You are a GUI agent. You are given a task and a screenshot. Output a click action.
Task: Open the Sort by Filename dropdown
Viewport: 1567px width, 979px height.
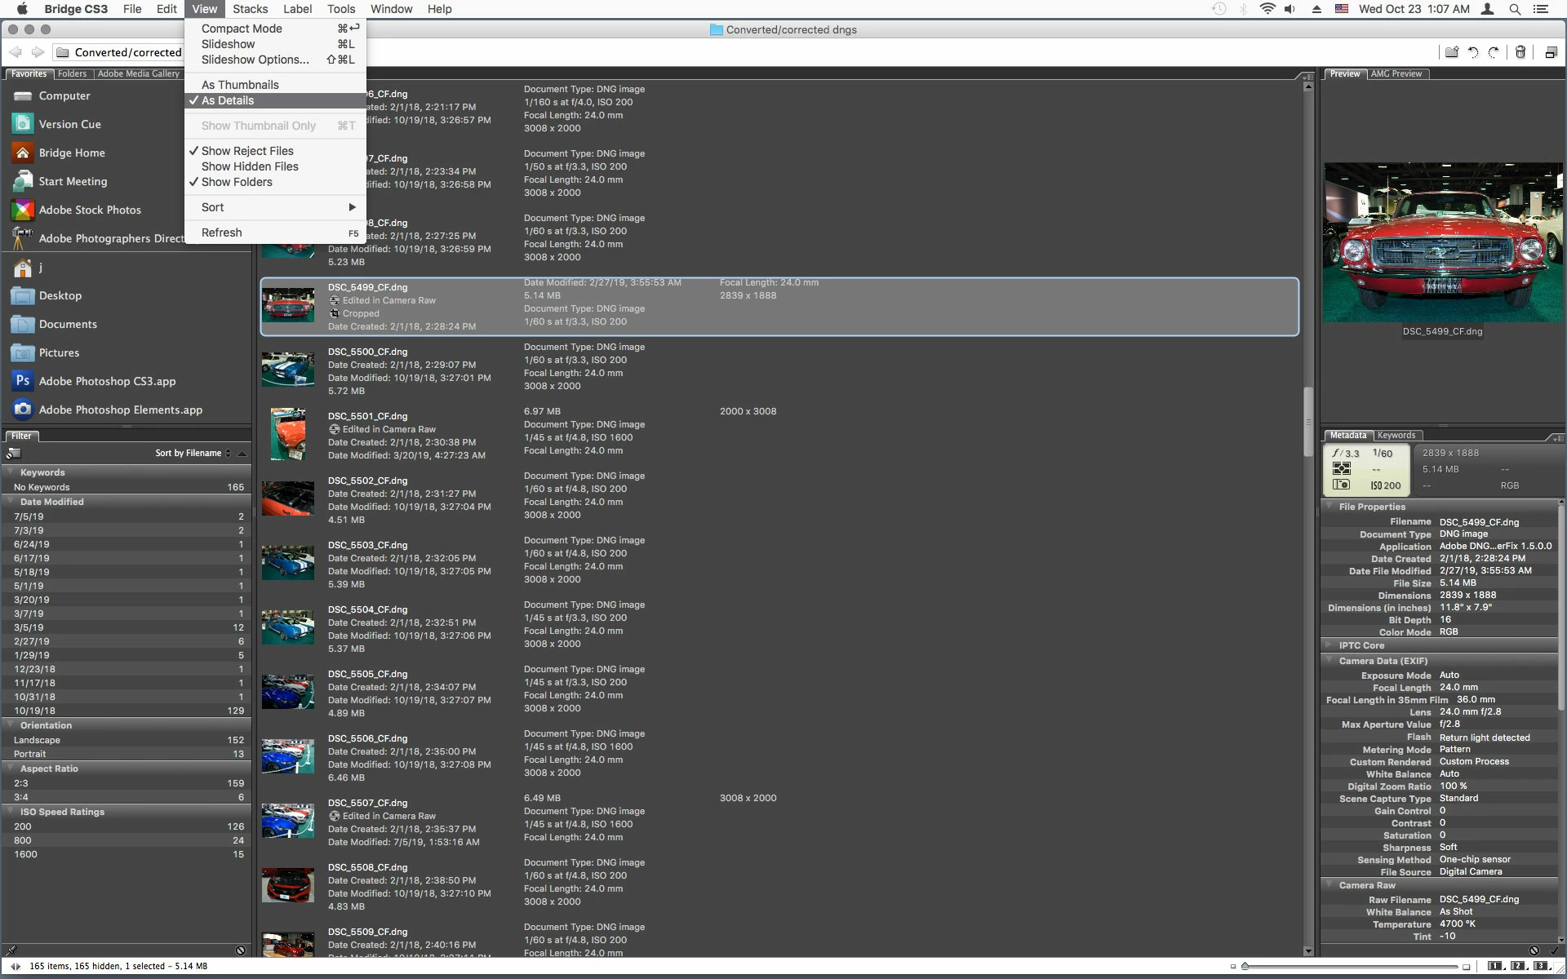pyautogui.click(x=193, y=453)
